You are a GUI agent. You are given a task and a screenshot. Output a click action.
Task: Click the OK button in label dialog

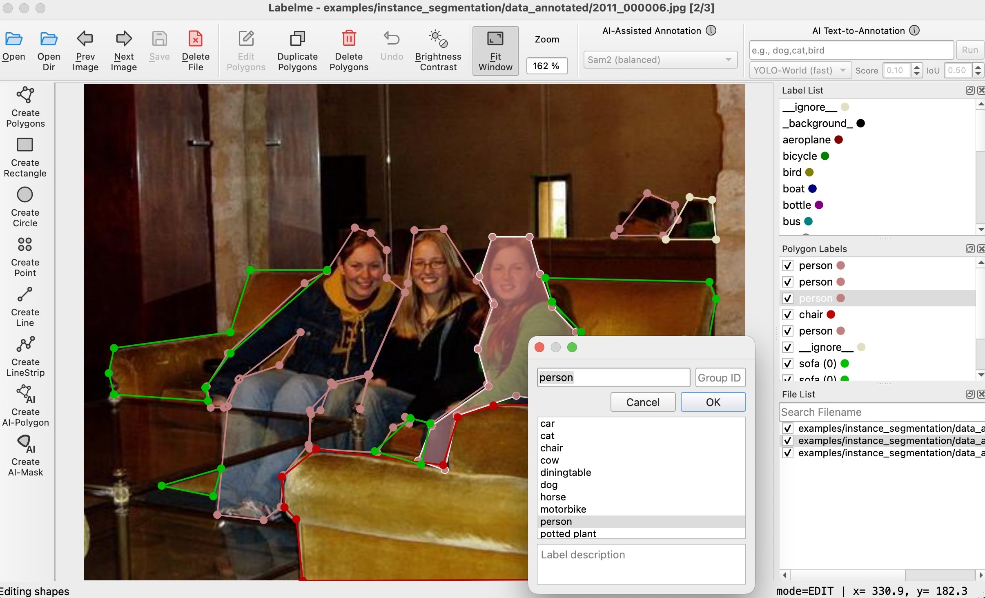(x=713, y=402)
